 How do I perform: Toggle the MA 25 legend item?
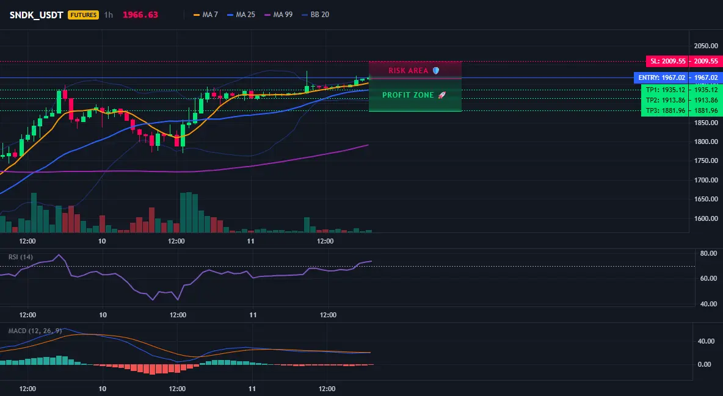pyautogui.click(x=241, y=15)
